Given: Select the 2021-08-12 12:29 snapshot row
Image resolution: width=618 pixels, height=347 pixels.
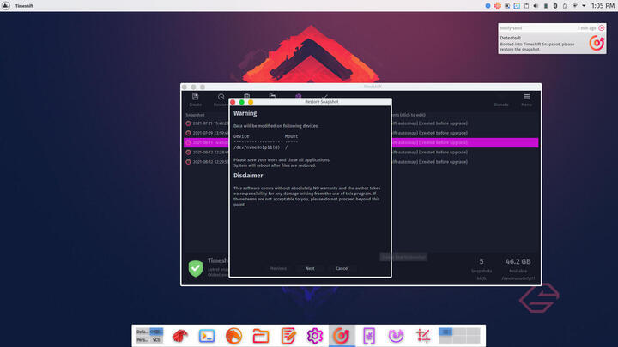Looking at the screenshot, I should [360, 162].
